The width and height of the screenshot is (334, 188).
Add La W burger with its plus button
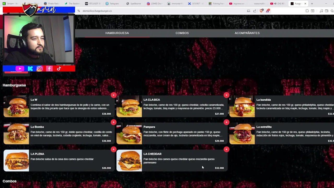point(114,95)
